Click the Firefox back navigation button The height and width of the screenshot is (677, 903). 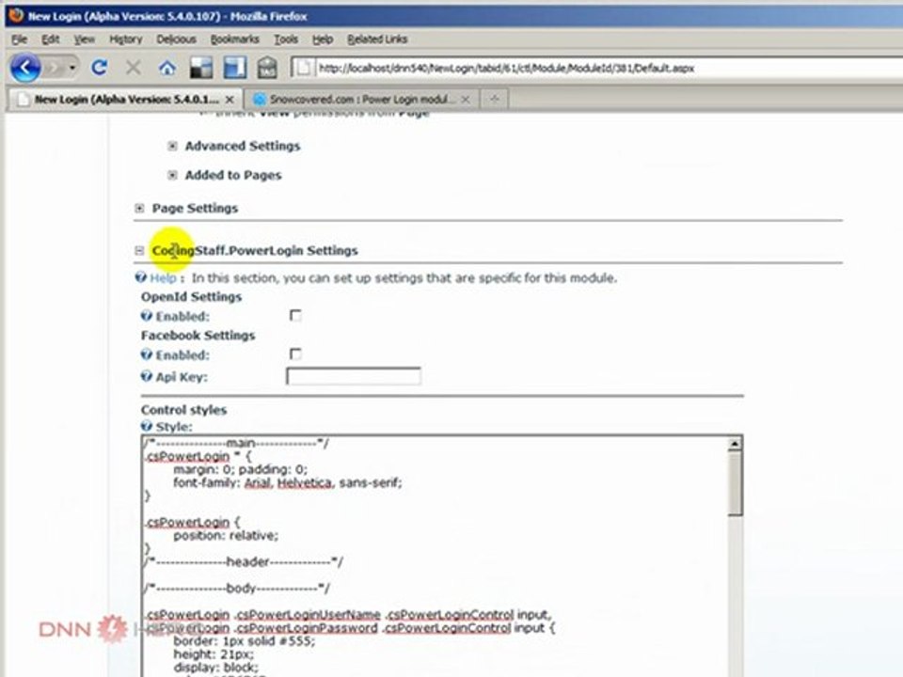tap(25, 68)
